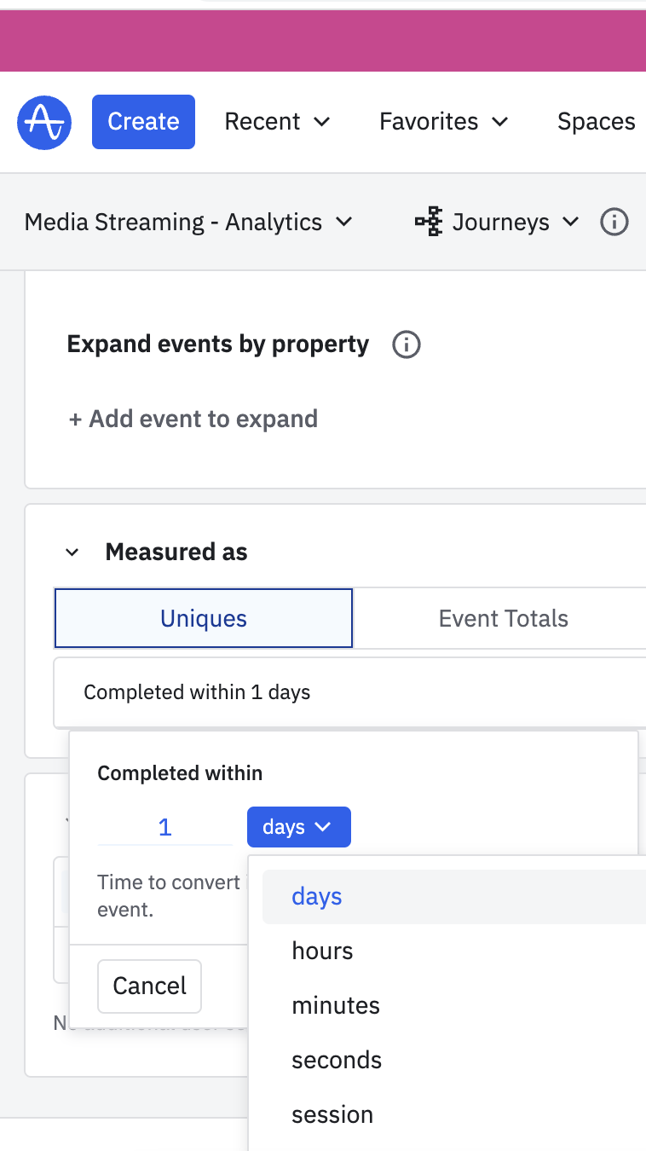Click the Create button
This screenshot has width=646, height=1151.
143,122
